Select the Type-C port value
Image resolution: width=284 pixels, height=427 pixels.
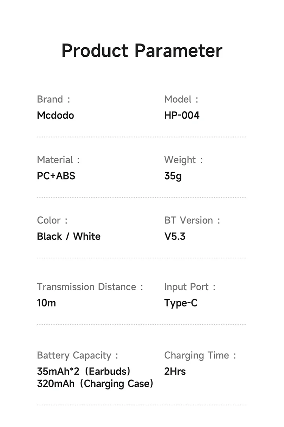[x=181, y=303]
